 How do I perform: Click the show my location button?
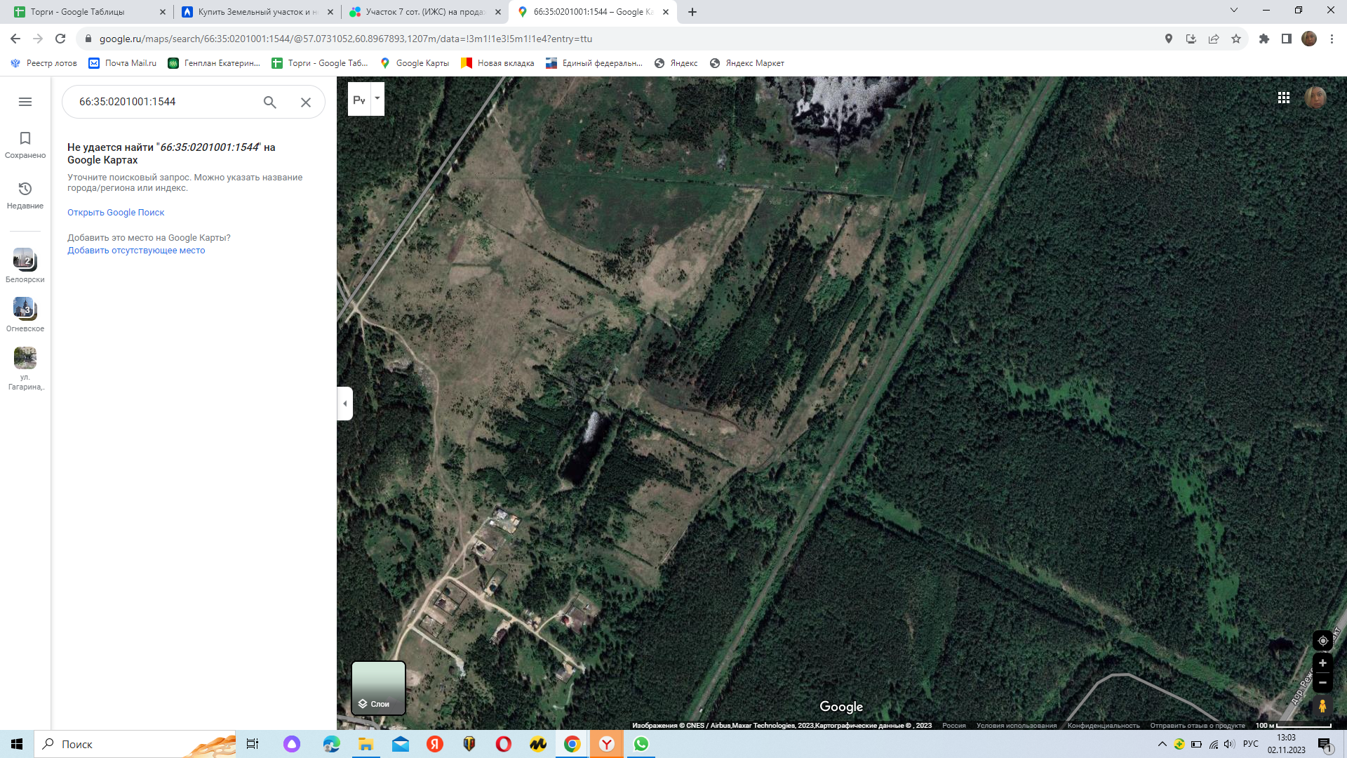point(1322,641)
